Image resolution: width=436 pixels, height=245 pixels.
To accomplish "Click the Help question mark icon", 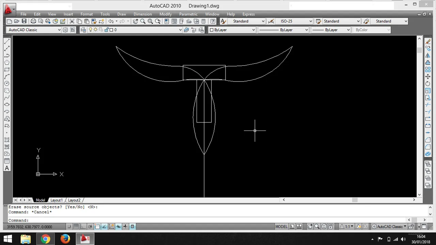I will [x=213, y=21].
